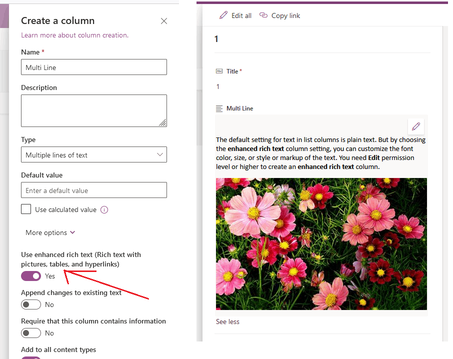The height and width of the screenshot is (359, 453).
Task: Toggle Add to all content types switch
Action: click(31, 357)
